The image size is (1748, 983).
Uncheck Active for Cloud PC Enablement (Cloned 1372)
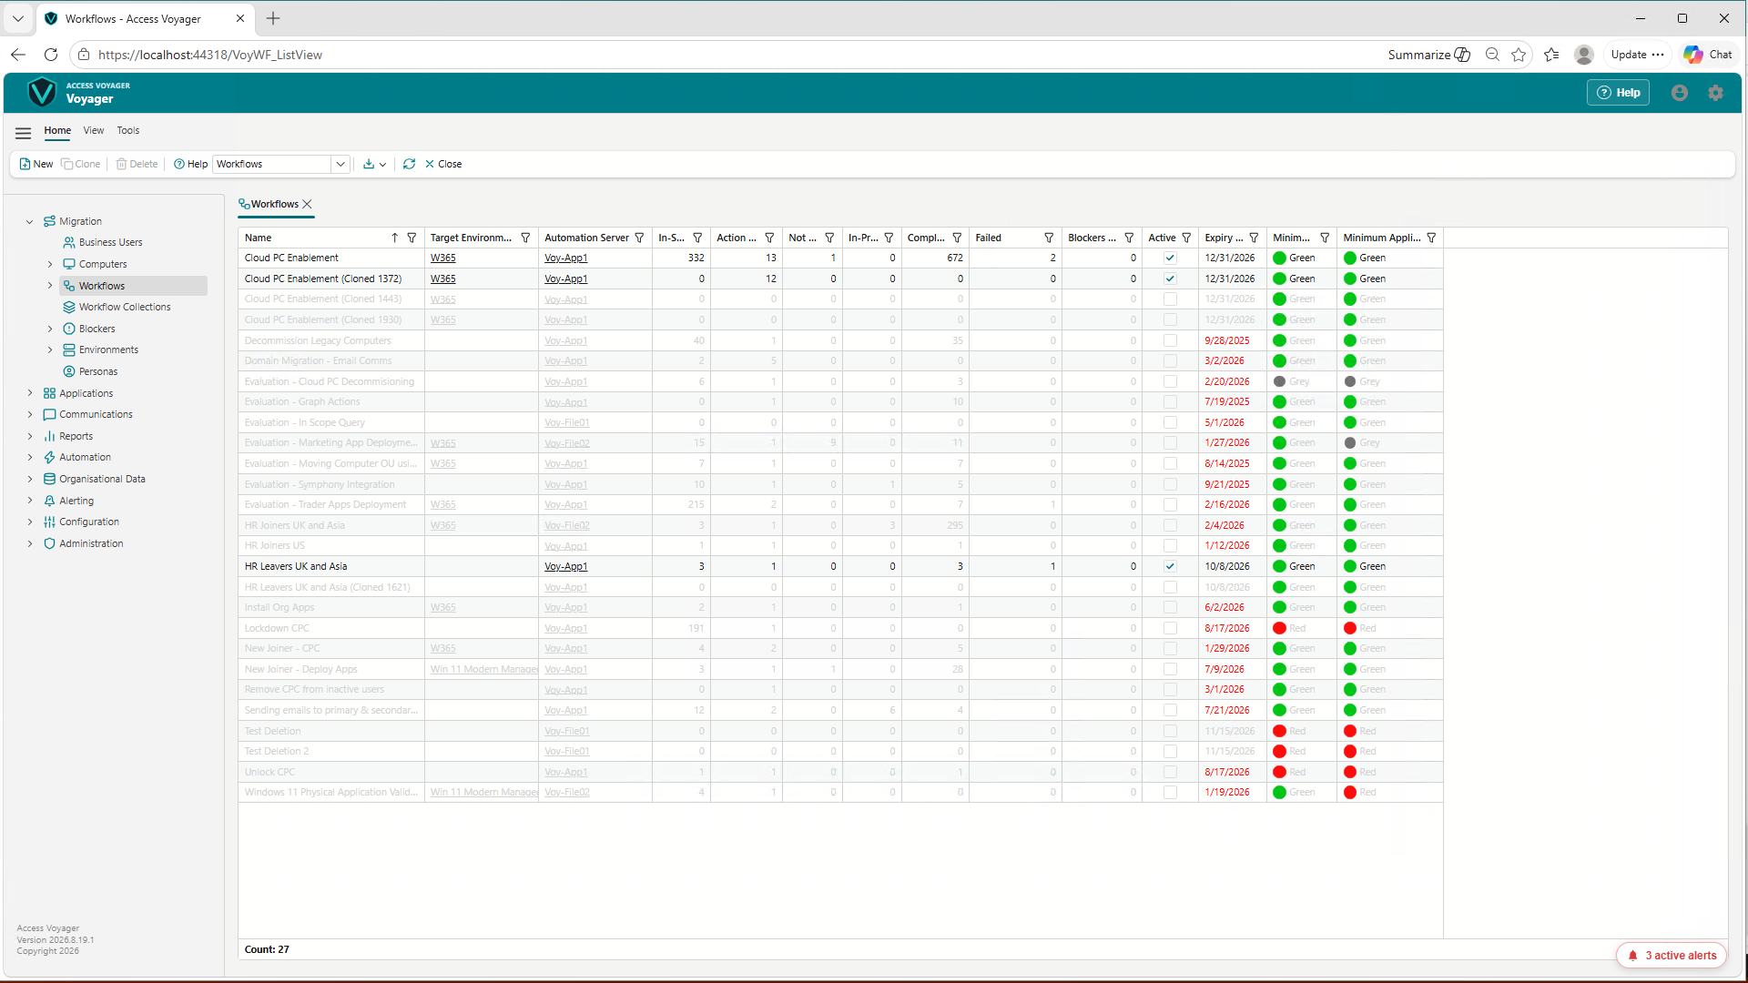tap(1170, 279)
